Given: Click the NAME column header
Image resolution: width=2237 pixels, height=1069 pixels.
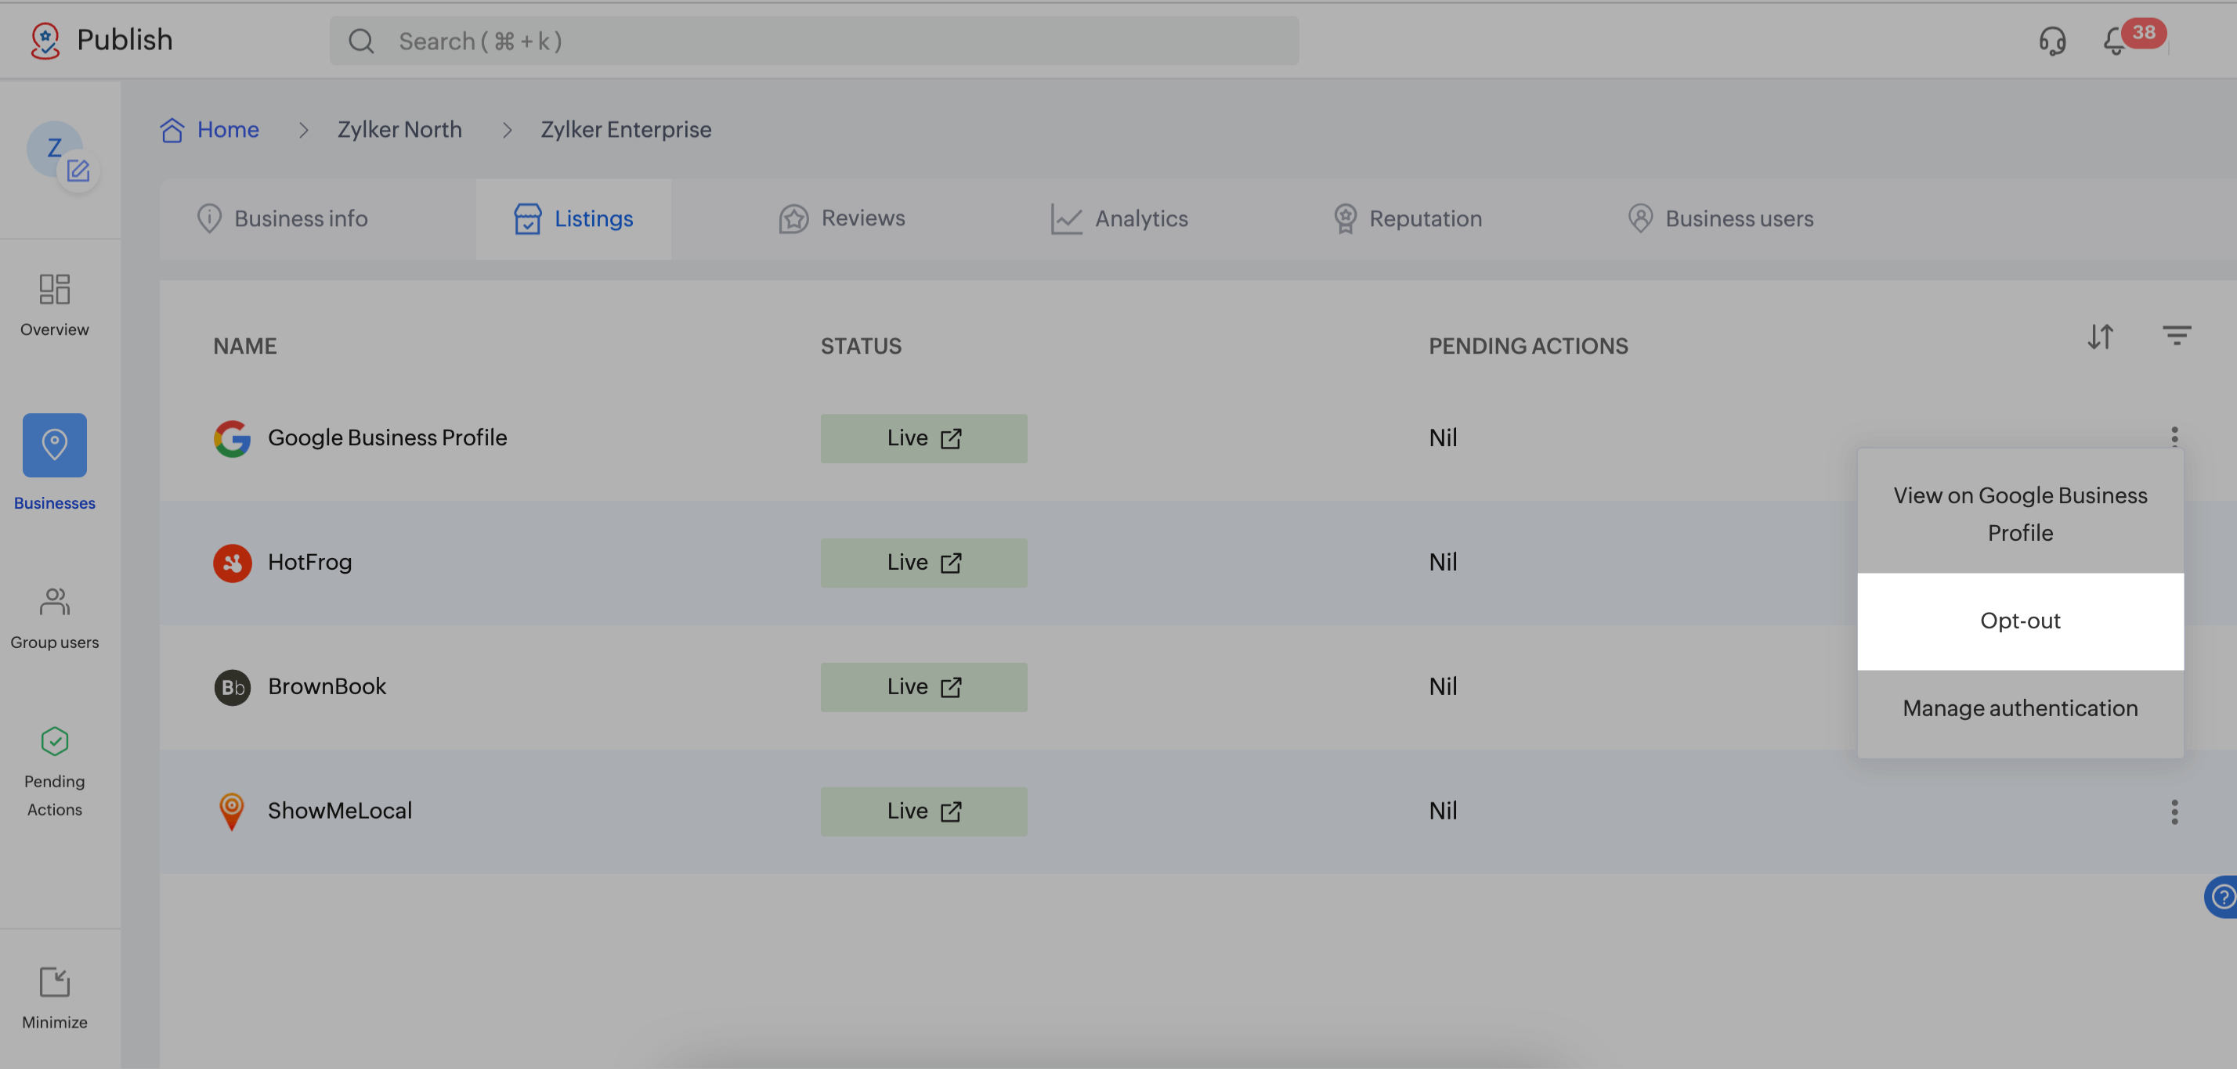Looking at the screenshot, I should (x=245, y=346).
